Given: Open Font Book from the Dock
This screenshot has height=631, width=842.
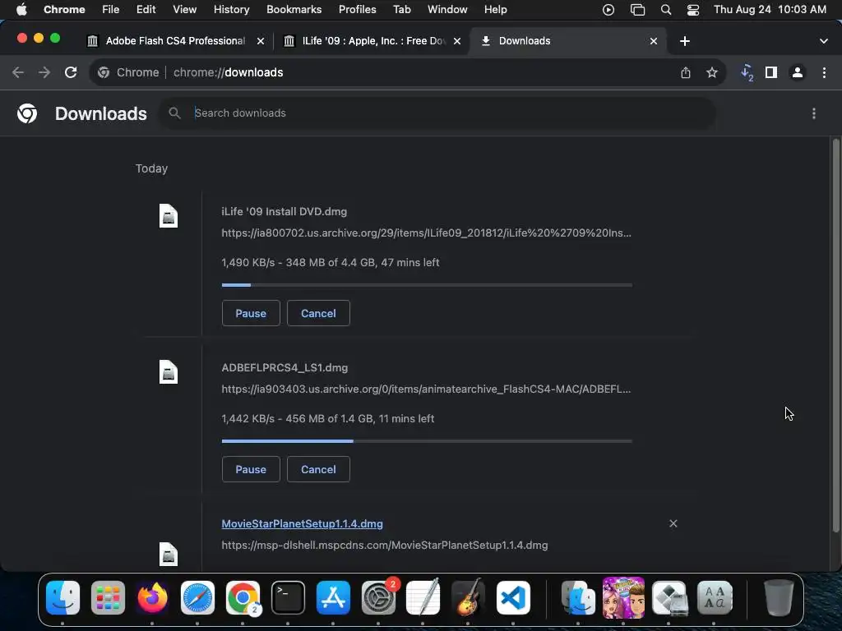Looking at the screenshot, I should (715, 598).
